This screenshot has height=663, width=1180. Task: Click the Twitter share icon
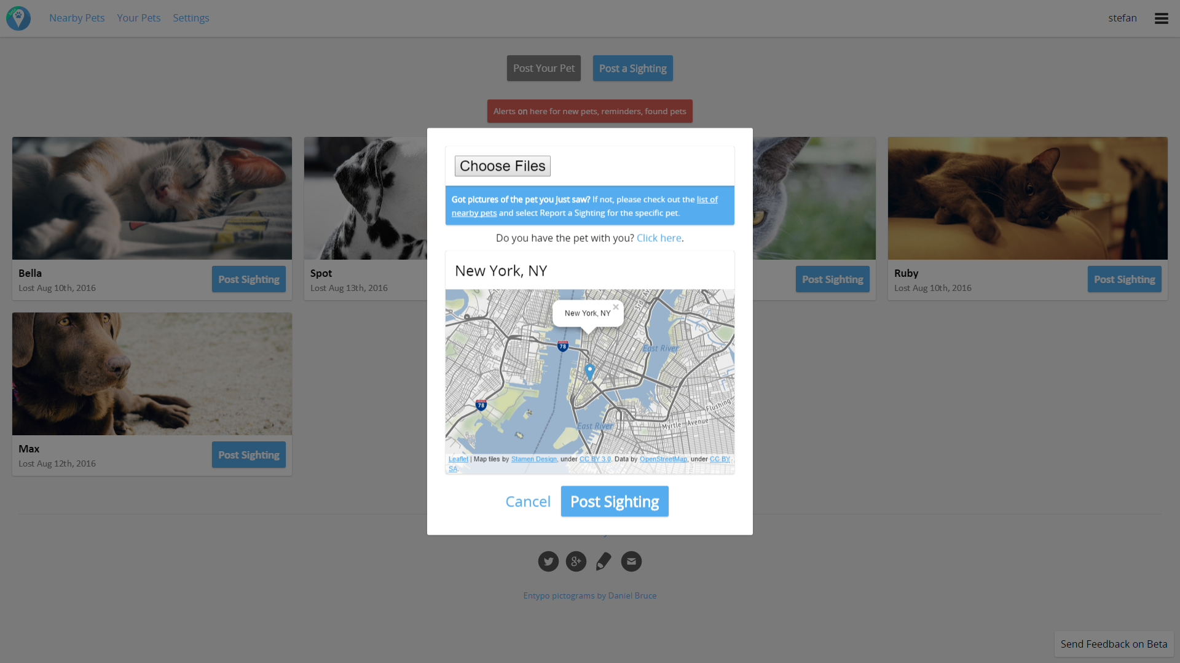(x=548, y=561)
